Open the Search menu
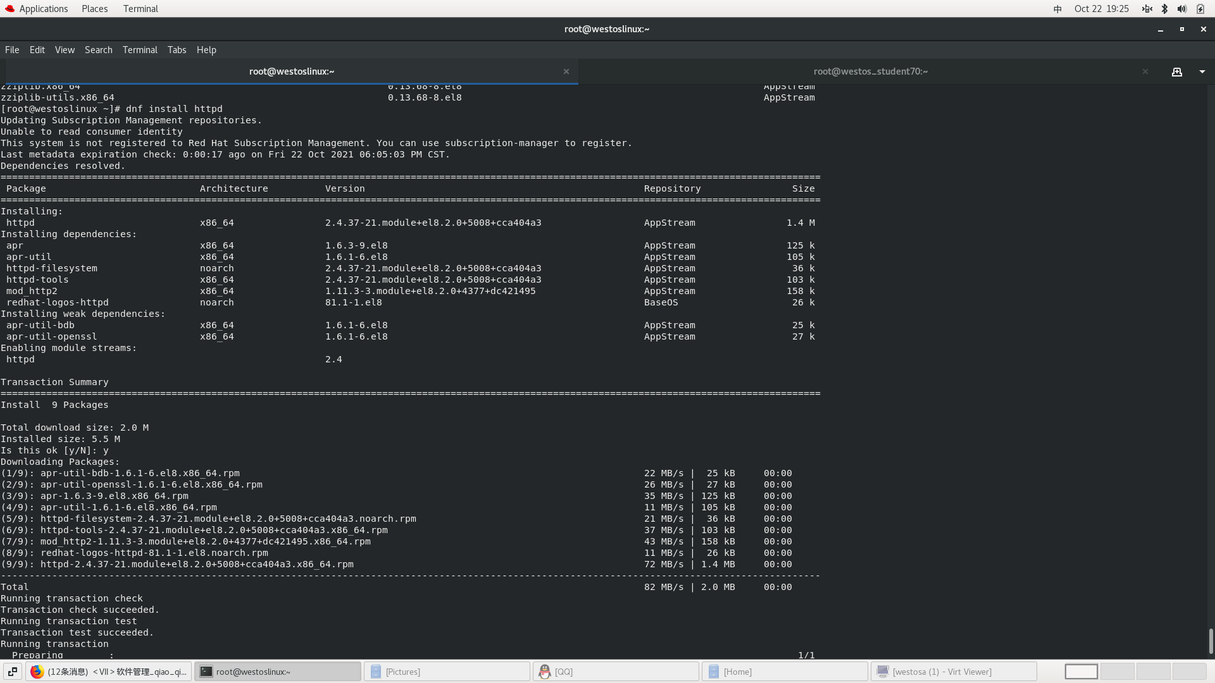This screenshot has width=1215, height=683. tap(99, 50)
